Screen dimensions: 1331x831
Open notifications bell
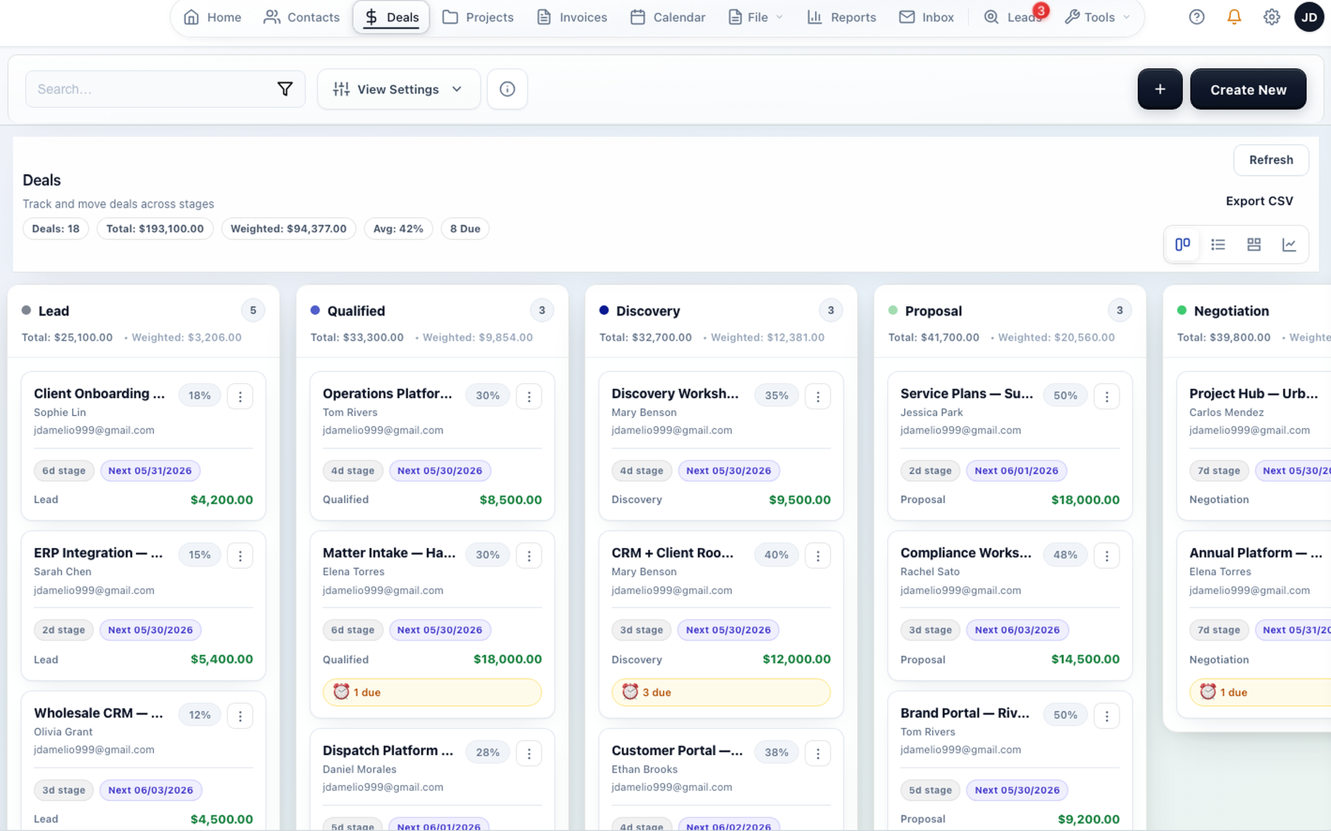point(1234,17)
